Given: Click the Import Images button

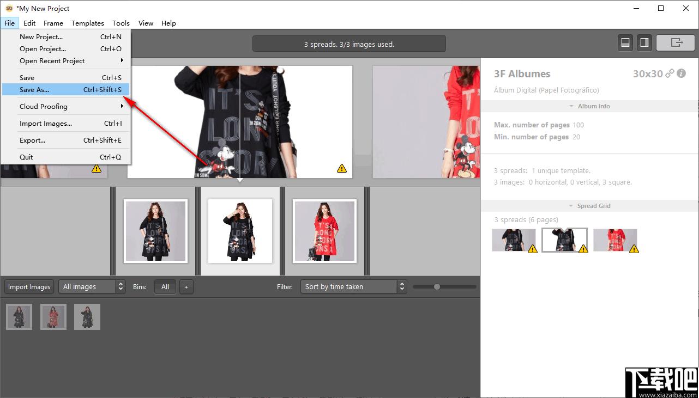Looking at the screenshot, I should [x=29, y=287].
